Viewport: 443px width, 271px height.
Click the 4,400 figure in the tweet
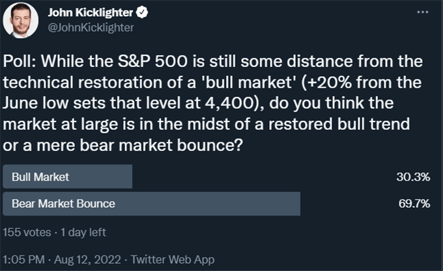(229, 103)
